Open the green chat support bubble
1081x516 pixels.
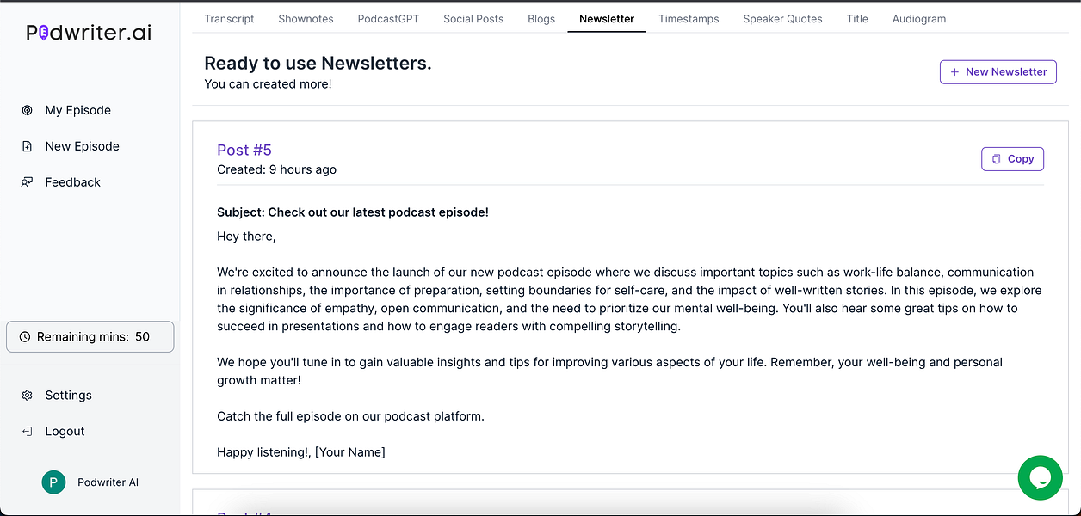(x=1041, y=477)
